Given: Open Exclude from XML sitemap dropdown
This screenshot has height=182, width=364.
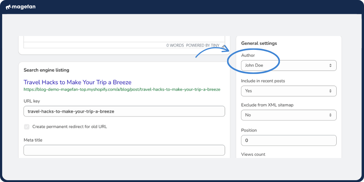Looking at the screenshot, I should (x=289, y=115).
